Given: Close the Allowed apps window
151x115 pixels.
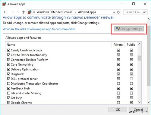Looking at the screenshot, I should (145, 4).
